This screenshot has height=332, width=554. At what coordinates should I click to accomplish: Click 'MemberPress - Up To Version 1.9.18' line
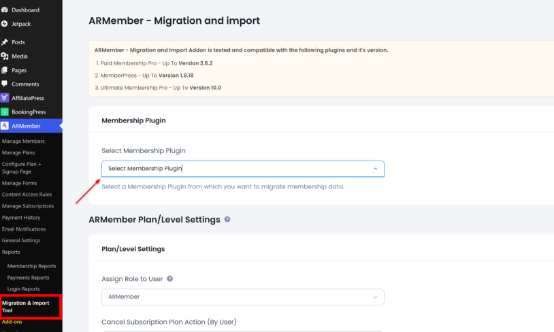click(x=144, y=76)
